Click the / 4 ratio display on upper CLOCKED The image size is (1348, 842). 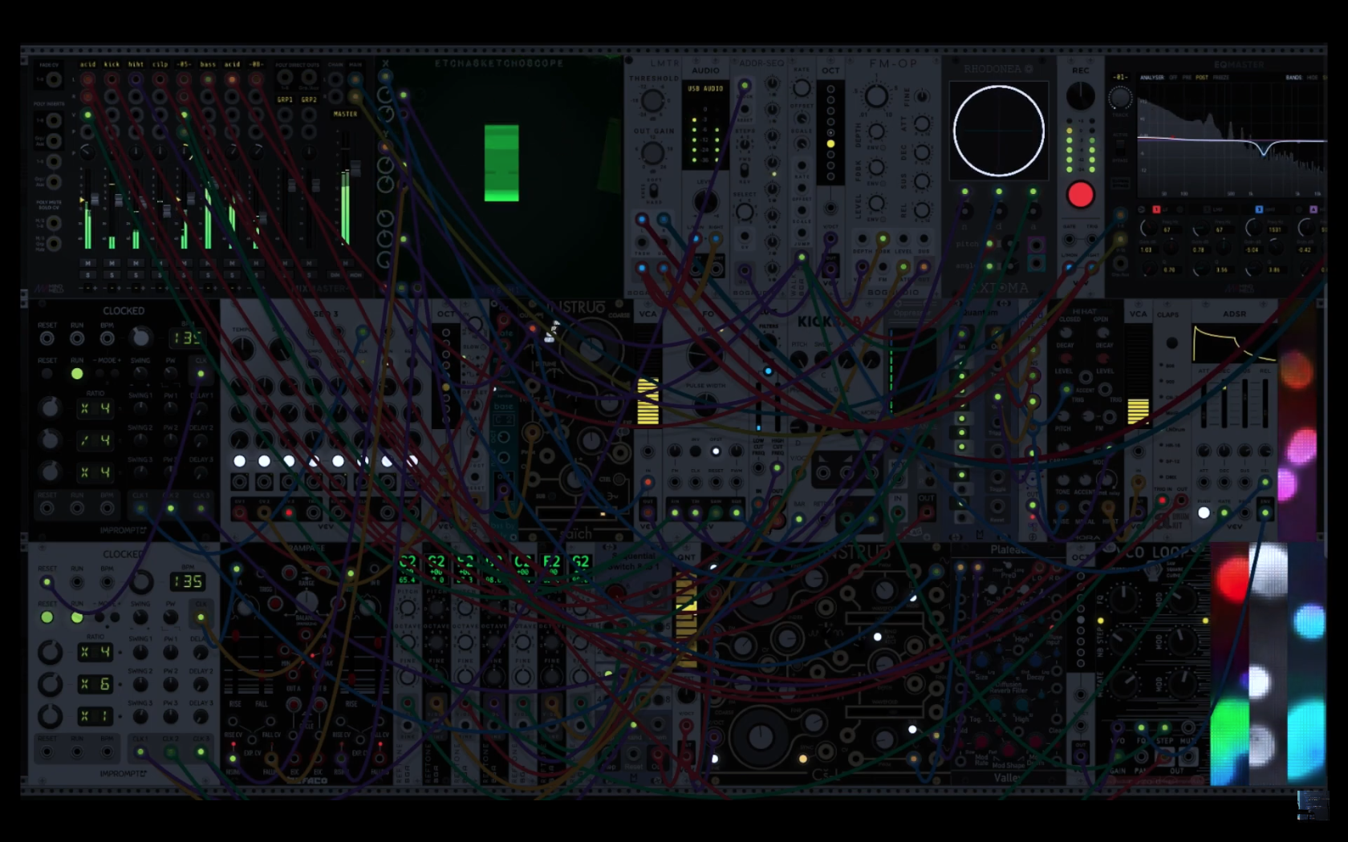95,440
